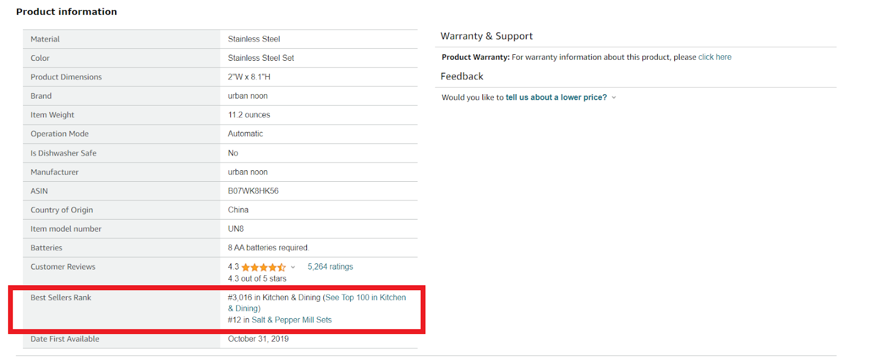Click the Warranty & Support heading
Screen dimensions: 877x357
pos(486,36)
